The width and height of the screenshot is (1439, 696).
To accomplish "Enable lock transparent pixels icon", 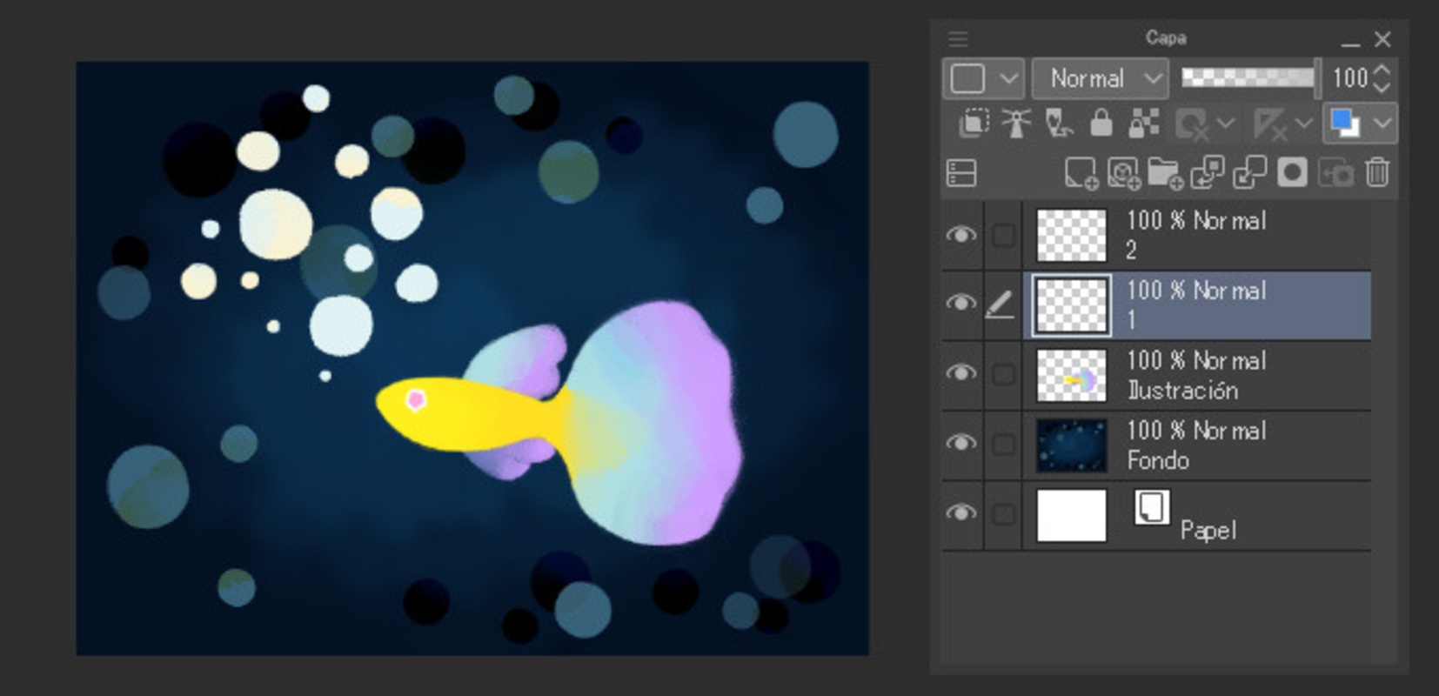I will pos(1143,124).
